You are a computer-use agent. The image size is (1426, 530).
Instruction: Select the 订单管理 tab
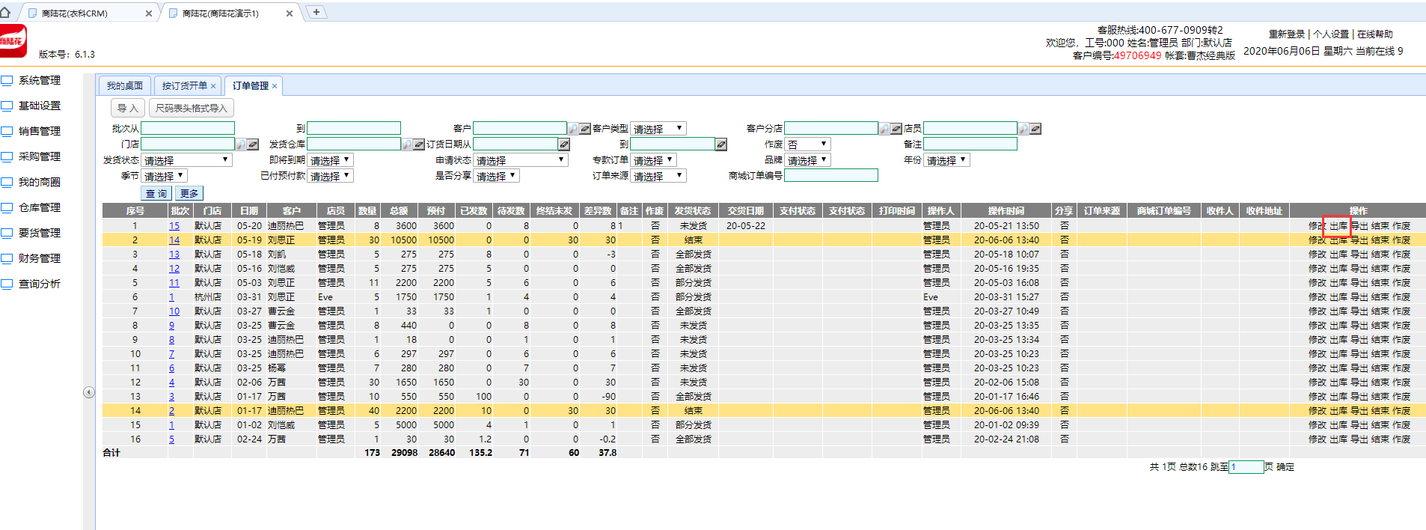point(251,85)
